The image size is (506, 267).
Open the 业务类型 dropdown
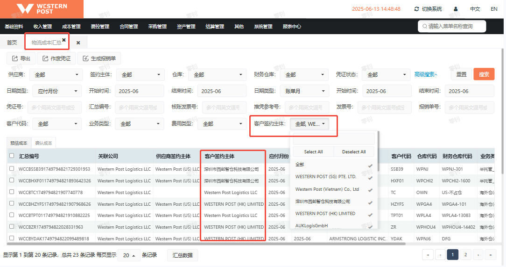(139, 124)
